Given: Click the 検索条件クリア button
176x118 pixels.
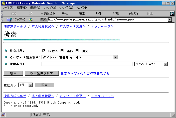Looking at the screenshot, I should pos(42,73).
